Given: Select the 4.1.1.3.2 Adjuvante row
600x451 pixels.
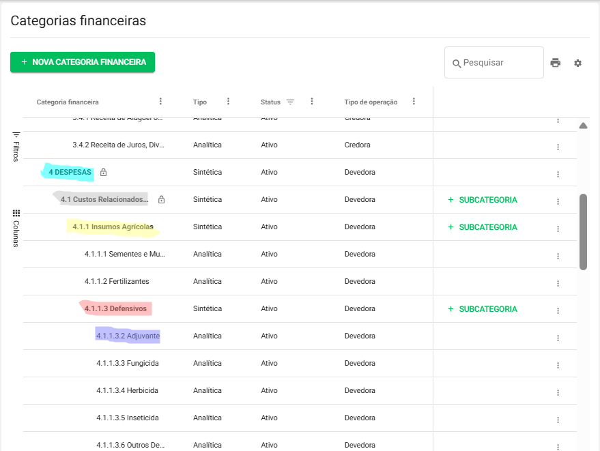Looking at the screenshot, I should point(128,336).
